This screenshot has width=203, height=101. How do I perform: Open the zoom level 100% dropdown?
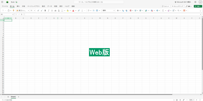pyautogui.click(x=192, y=100)
